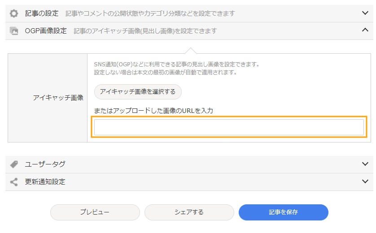Open the ユーザータグ header label
The height and width of the screenshot is (233, 376).
pos(45,164)
